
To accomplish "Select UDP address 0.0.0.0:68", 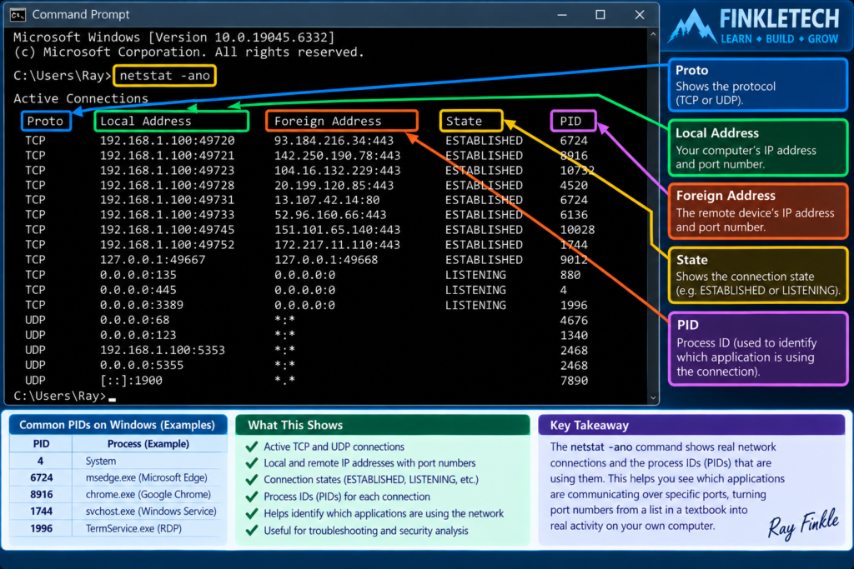I will coord(134,321).
